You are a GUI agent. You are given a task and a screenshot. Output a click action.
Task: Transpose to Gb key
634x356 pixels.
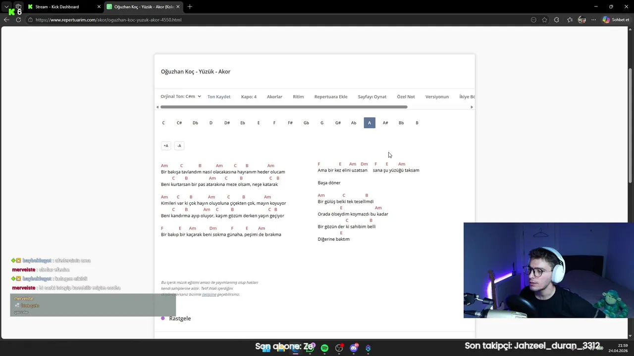pyautogui.click(x=306, y=123)
